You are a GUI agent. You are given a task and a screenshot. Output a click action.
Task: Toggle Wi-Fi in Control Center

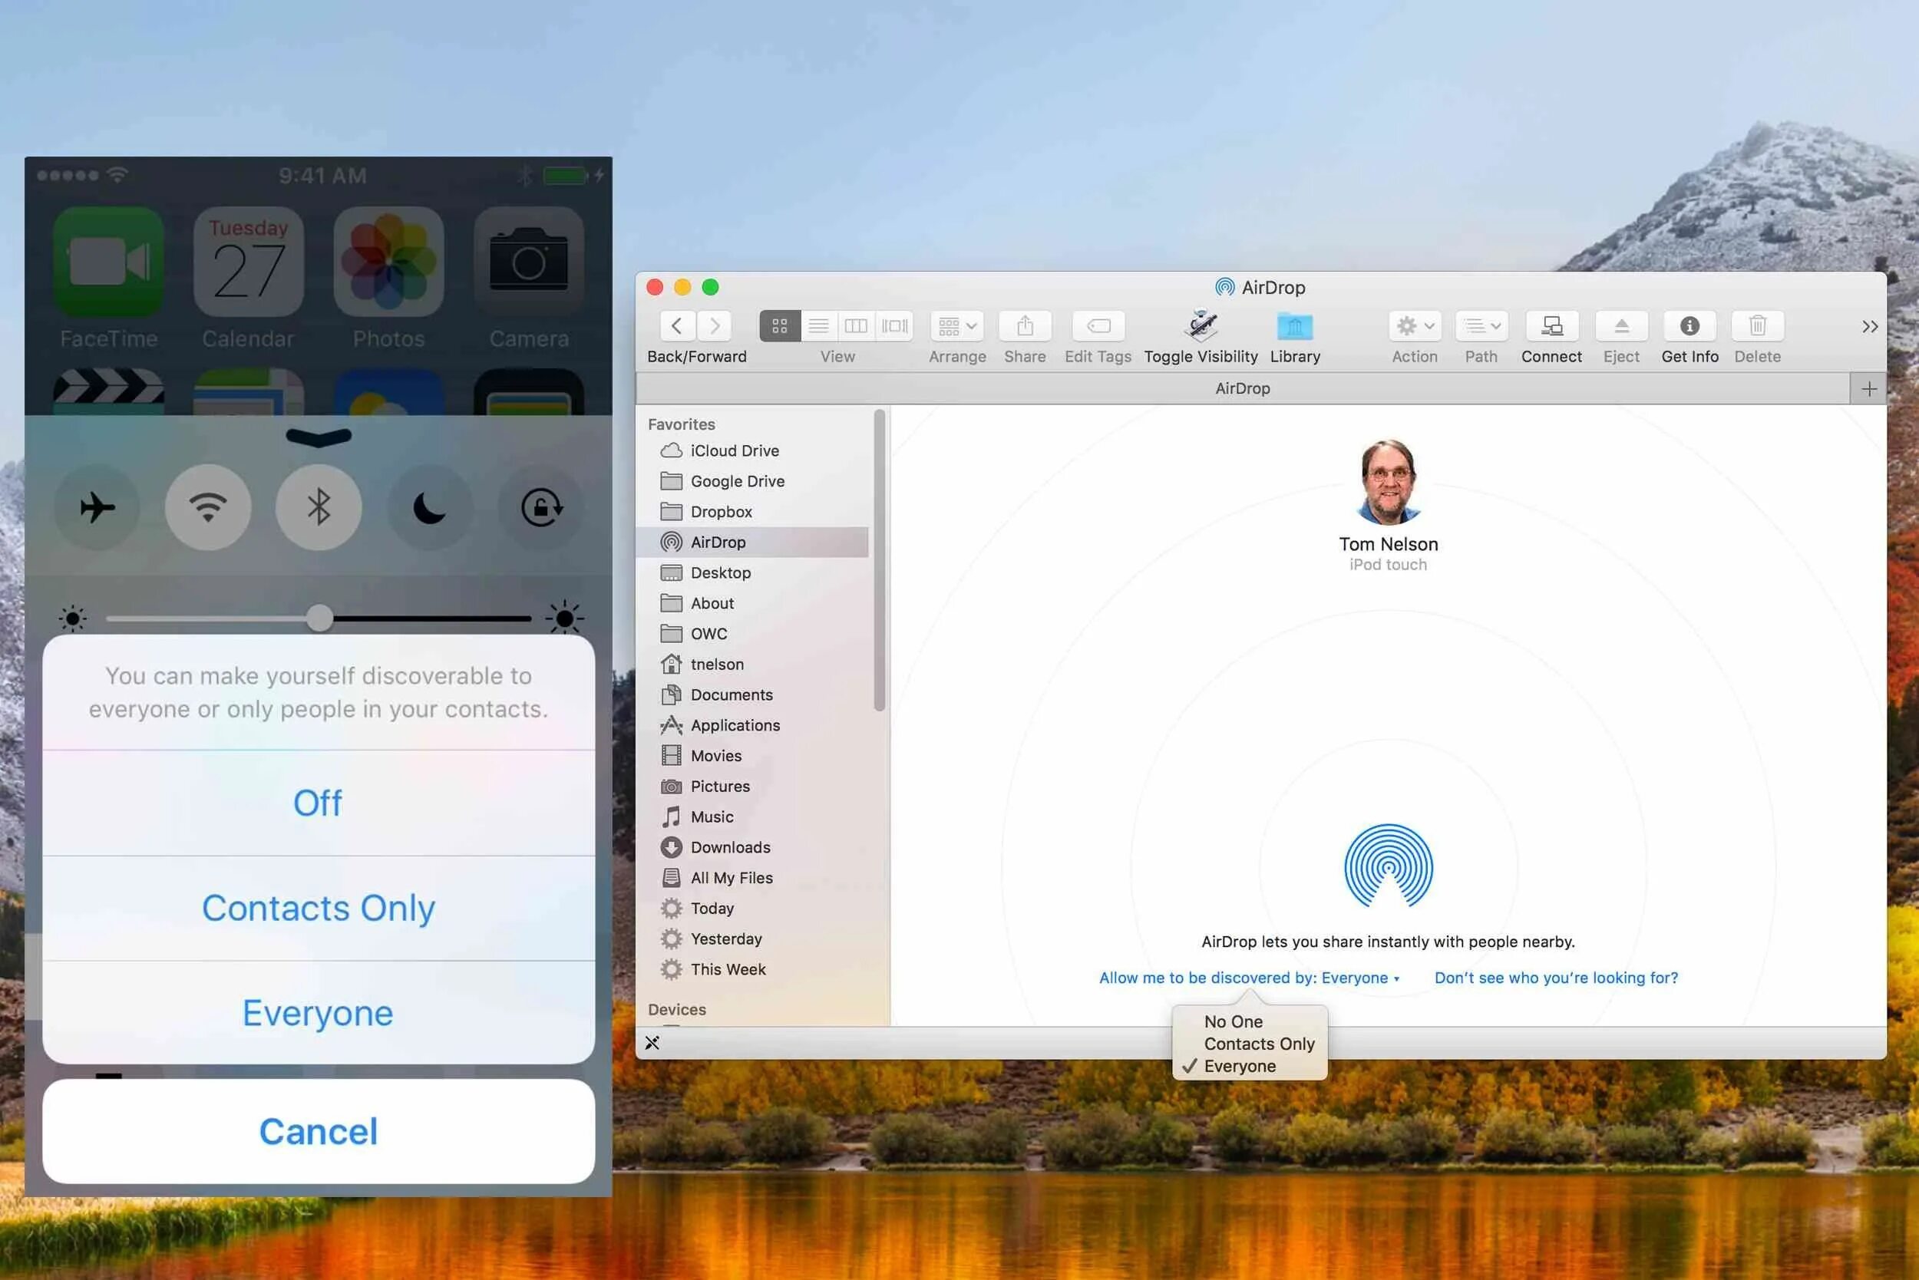[x=208, y=508]
